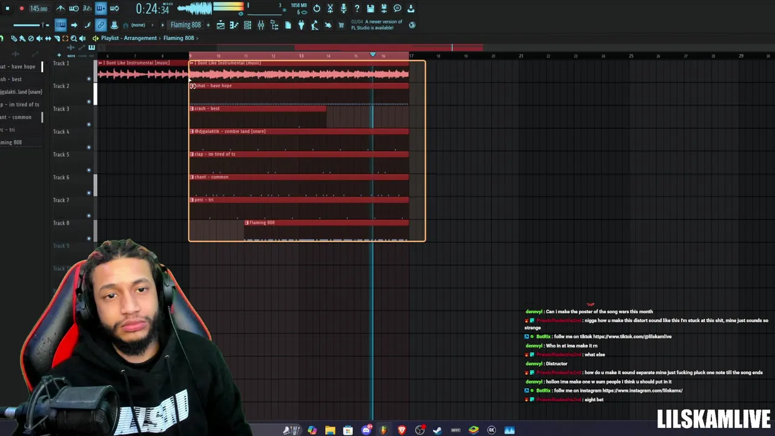
Task: Open the Channel rack view icon
Action: [x=248, y=25]
